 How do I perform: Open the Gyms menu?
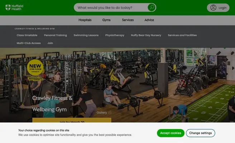click(x=106, y=20)
